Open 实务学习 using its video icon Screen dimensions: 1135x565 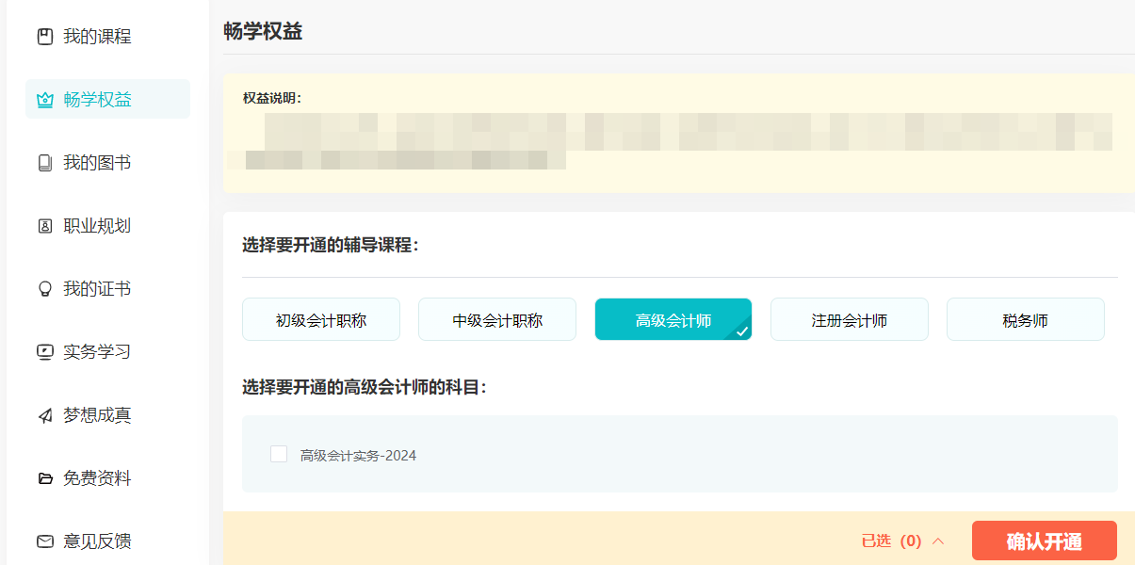(x=43, y=351)
